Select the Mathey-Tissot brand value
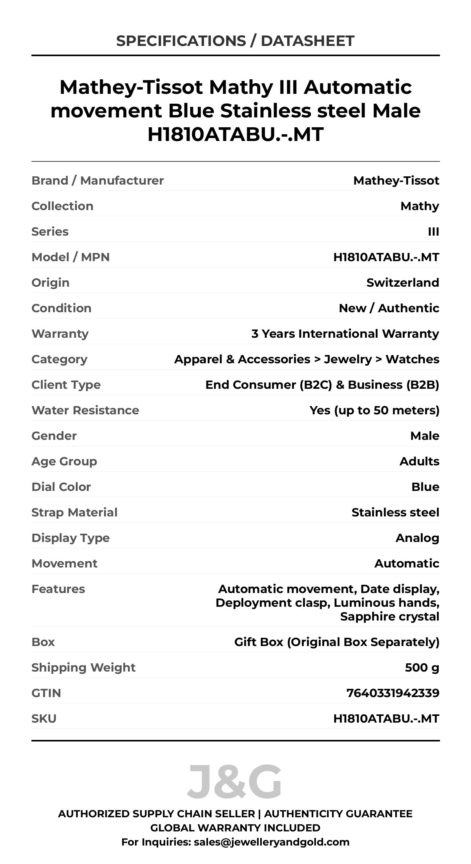The width and height of the screenshot is (471, 864). [x=396, y=181]
